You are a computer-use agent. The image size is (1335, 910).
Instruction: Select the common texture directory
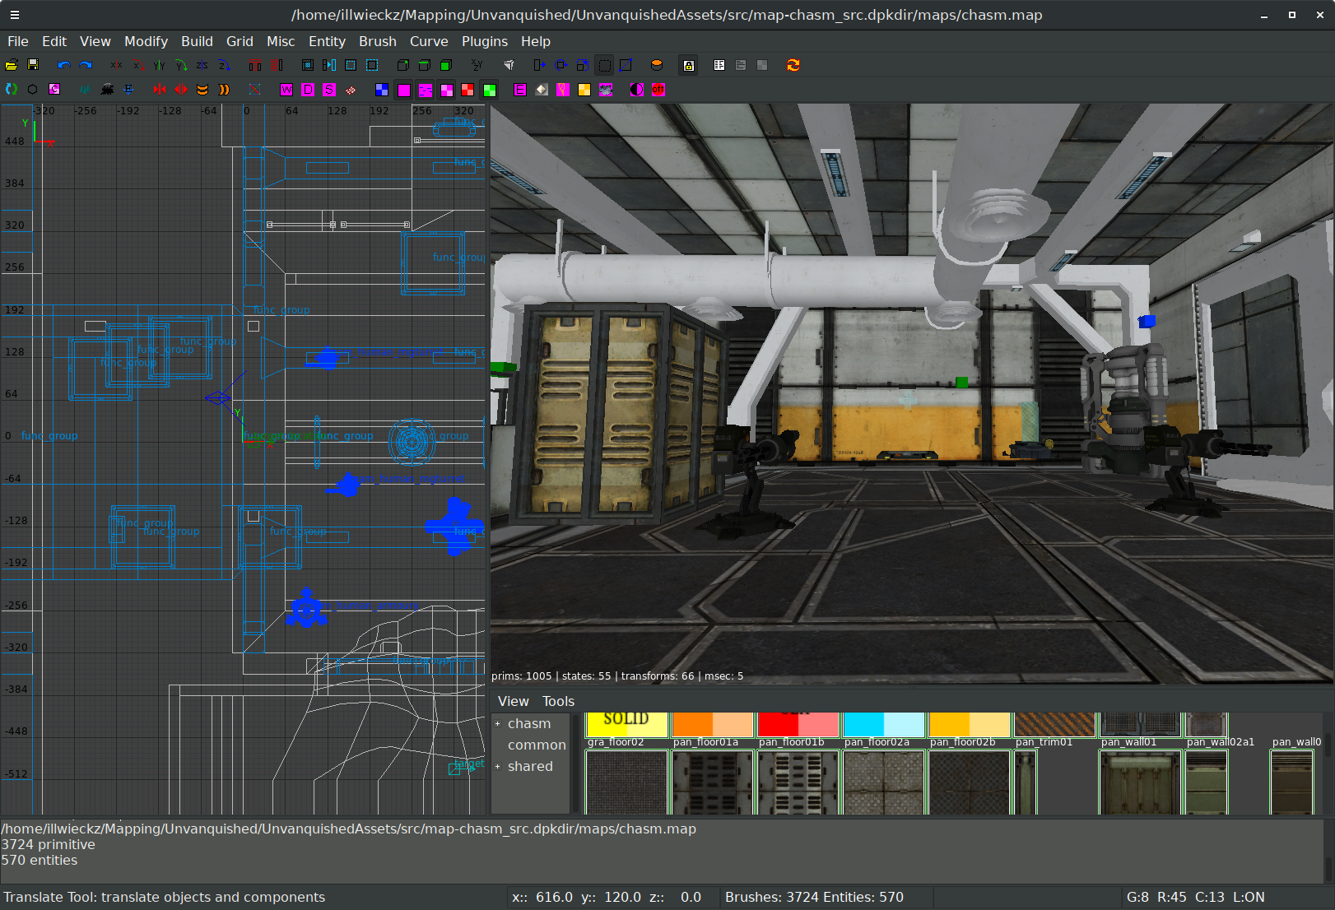click(x=537, y=745)
